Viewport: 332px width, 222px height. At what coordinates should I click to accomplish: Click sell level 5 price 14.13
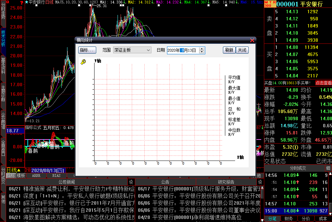(x=292, y=12)
